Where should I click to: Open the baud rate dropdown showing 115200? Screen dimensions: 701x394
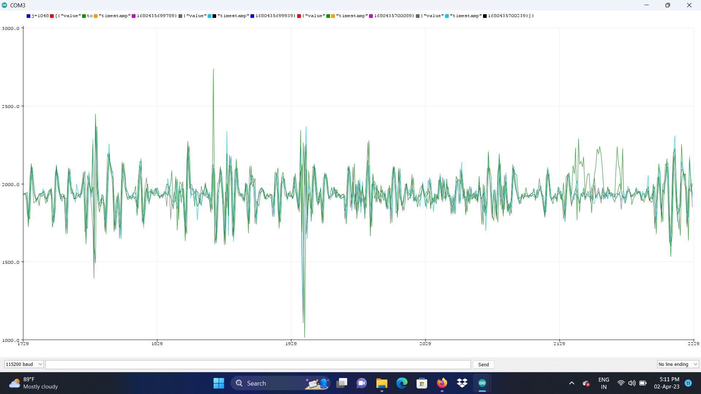tap(24, 364)
